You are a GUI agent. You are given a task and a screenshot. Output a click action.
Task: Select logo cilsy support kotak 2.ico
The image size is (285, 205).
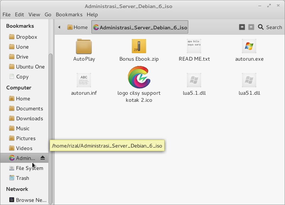point(139,77)
